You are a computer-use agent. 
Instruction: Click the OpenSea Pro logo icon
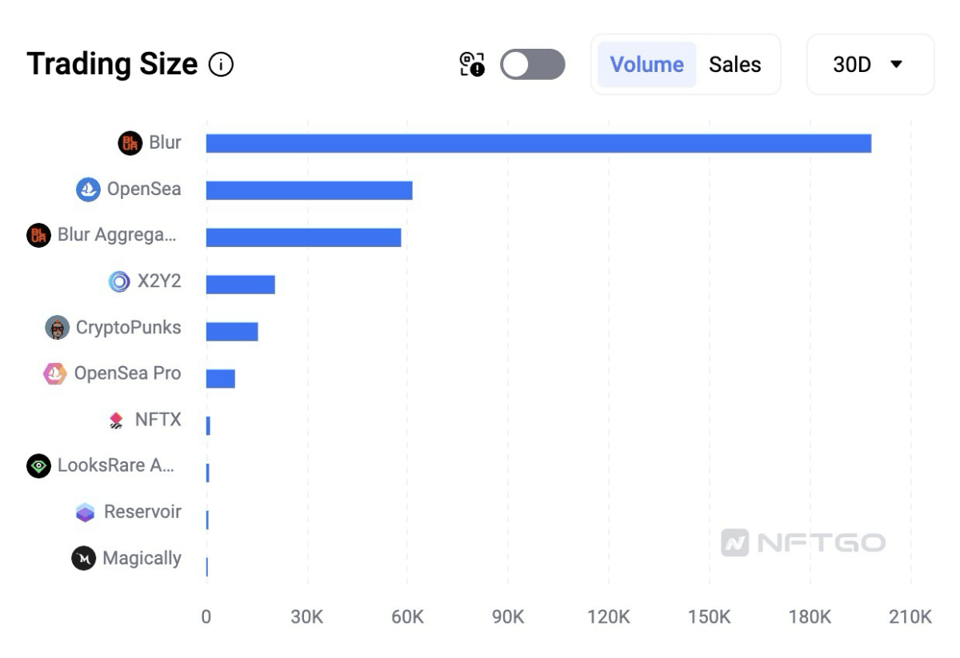[55, 373]
